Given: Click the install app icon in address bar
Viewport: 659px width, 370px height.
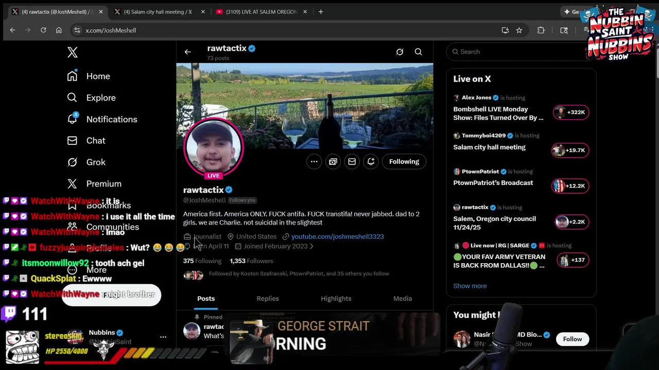Looking at the screenshot, I should (505, 30).
